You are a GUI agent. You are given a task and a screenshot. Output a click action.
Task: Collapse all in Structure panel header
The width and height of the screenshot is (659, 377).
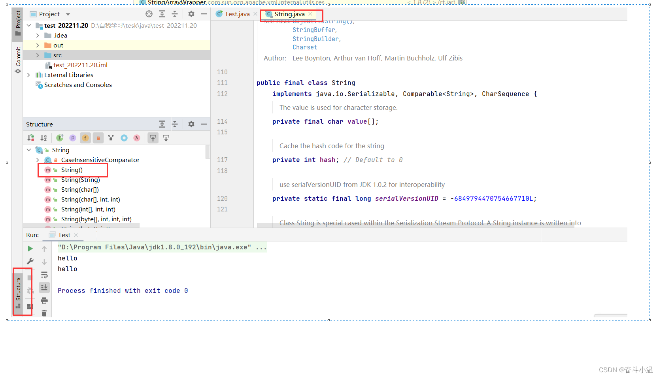[175, 124]
